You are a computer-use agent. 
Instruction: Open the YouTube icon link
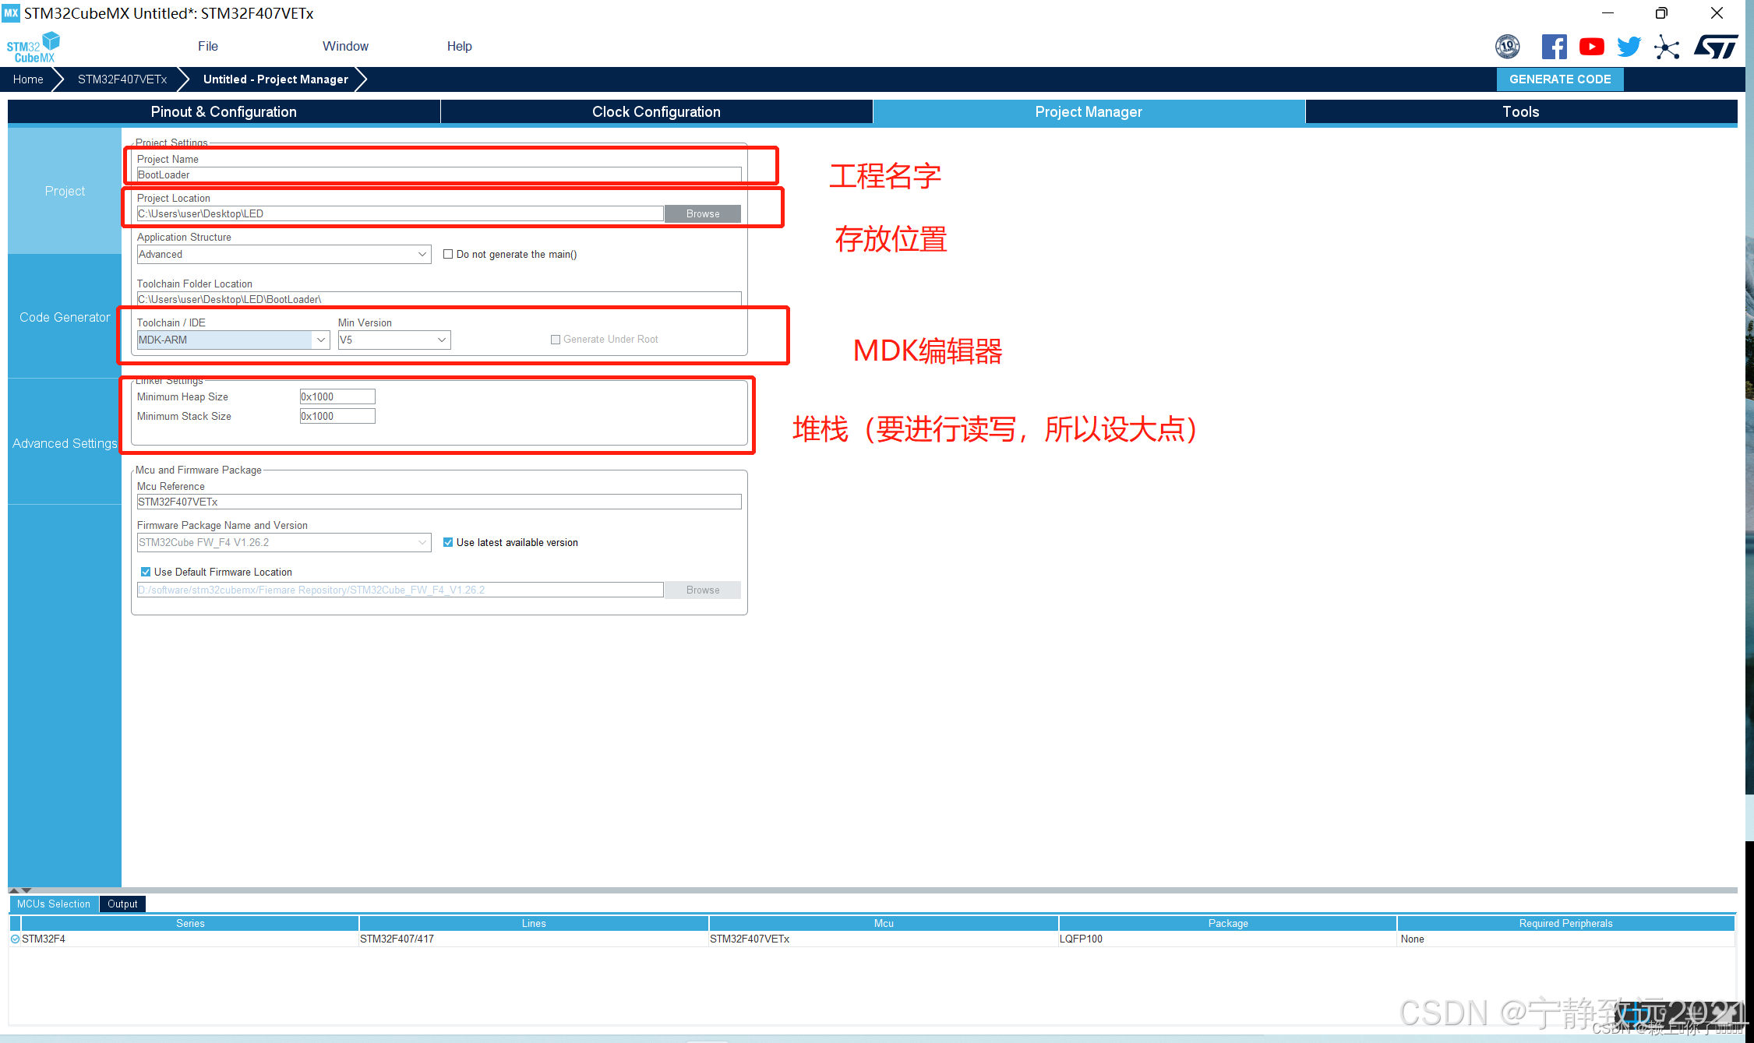[1591, 47]
